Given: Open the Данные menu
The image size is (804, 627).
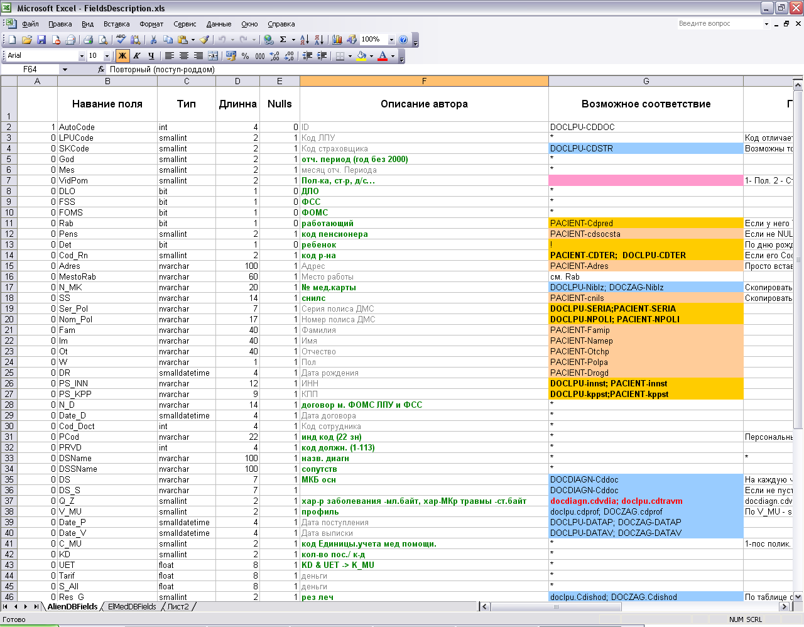Looking at the screenshot, I should 219,24.
